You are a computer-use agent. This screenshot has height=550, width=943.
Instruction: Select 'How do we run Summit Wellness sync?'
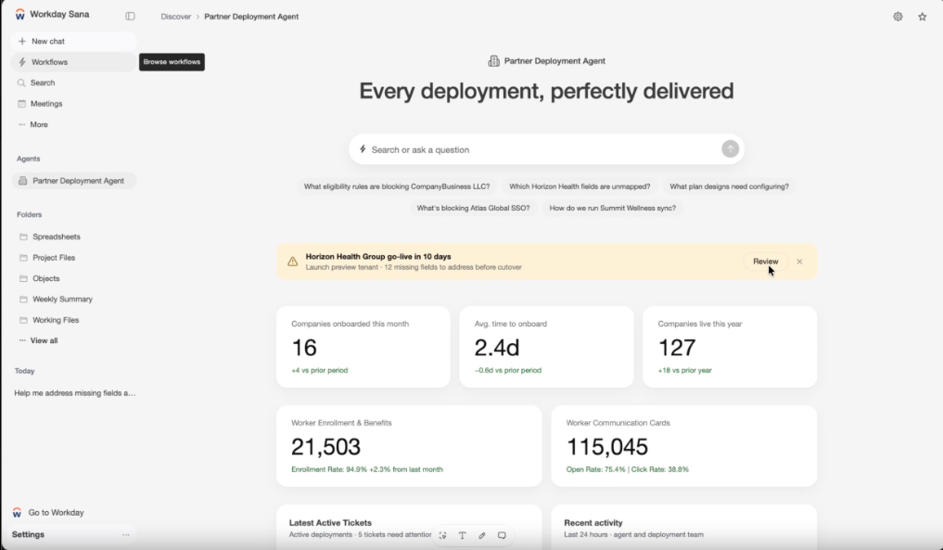pyautogui.click(x=612, y=208)
